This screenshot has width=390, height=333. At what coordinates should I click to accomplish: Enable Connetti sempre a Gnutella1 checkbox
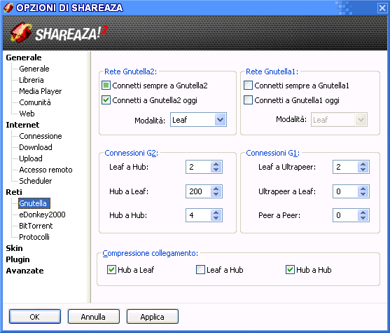point(248,86)
